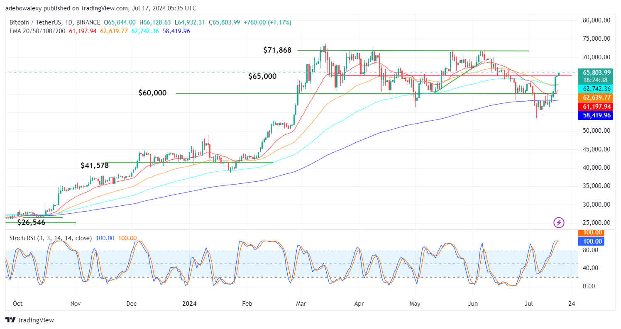This screenshot has width=621, height=329.
Task: Click the cyan EMA label 62,742.36 on the price axis
Action: coord(596,88)
